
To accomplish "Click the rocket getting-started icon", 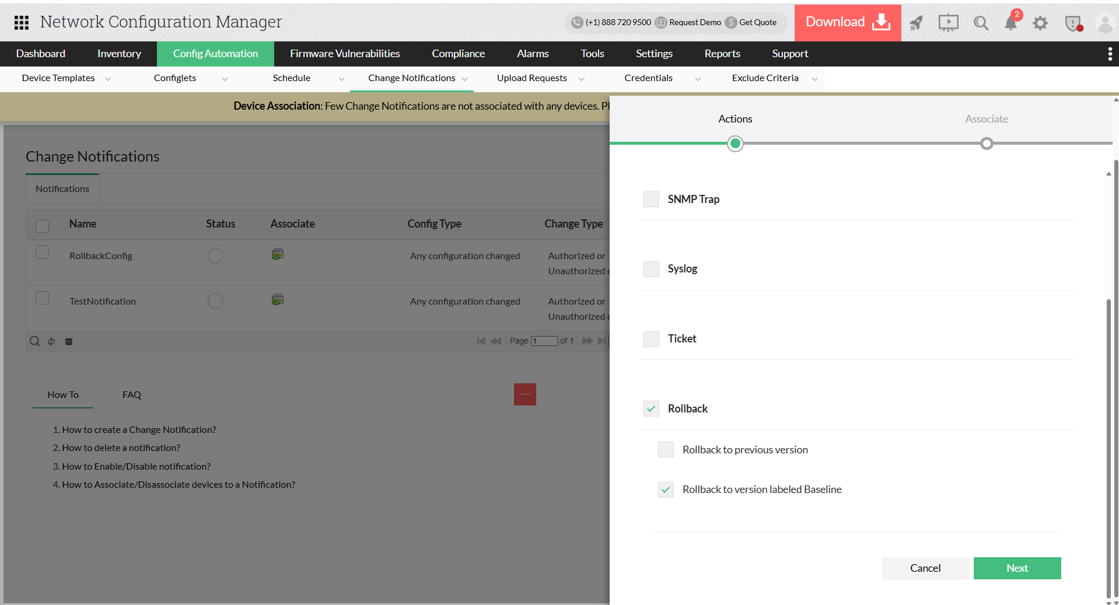I will pyautogui.click(x=915, y=23).
